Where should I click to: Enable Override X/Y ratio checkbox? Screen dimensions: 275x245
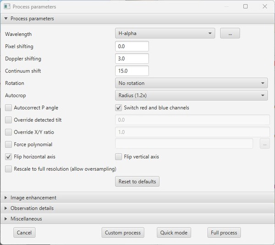8,132
